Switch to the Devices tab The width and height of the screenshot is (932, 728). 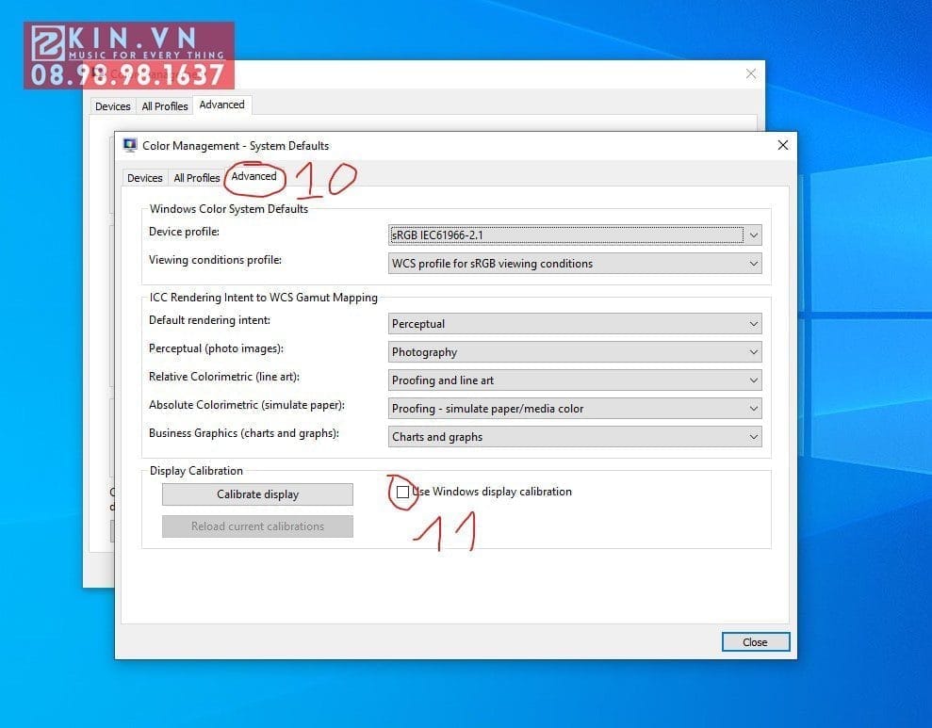tap(144, 177)
